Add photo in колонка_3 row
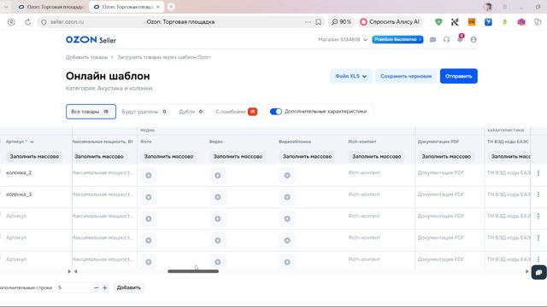The image size is (547, 307). pos(148,197)
